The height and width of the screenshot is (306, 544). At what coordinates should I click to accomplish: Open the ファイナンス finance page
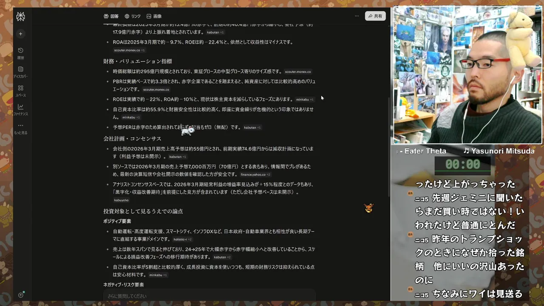point(20,109)
